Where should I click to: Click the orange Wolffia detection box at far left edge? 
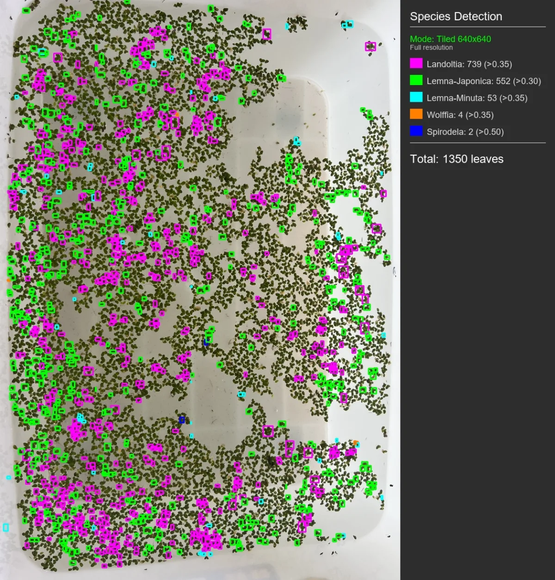point(8,280)
